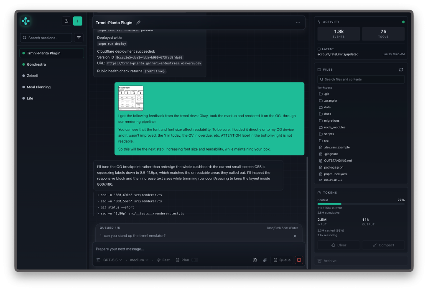Click the pnpm run deploy code snippet
The width and height of the screenshot is (428, 291).
pyautogui.click(x=112, y=43)
